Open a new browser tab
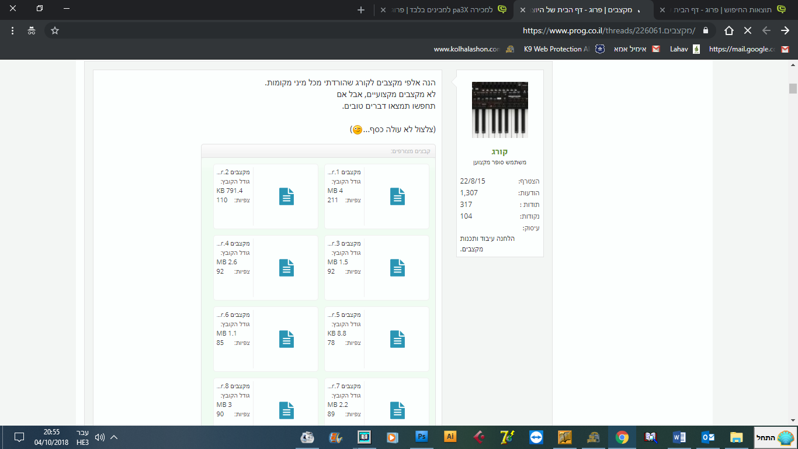This screenshot has width=798, height=449. pos(361,10)
